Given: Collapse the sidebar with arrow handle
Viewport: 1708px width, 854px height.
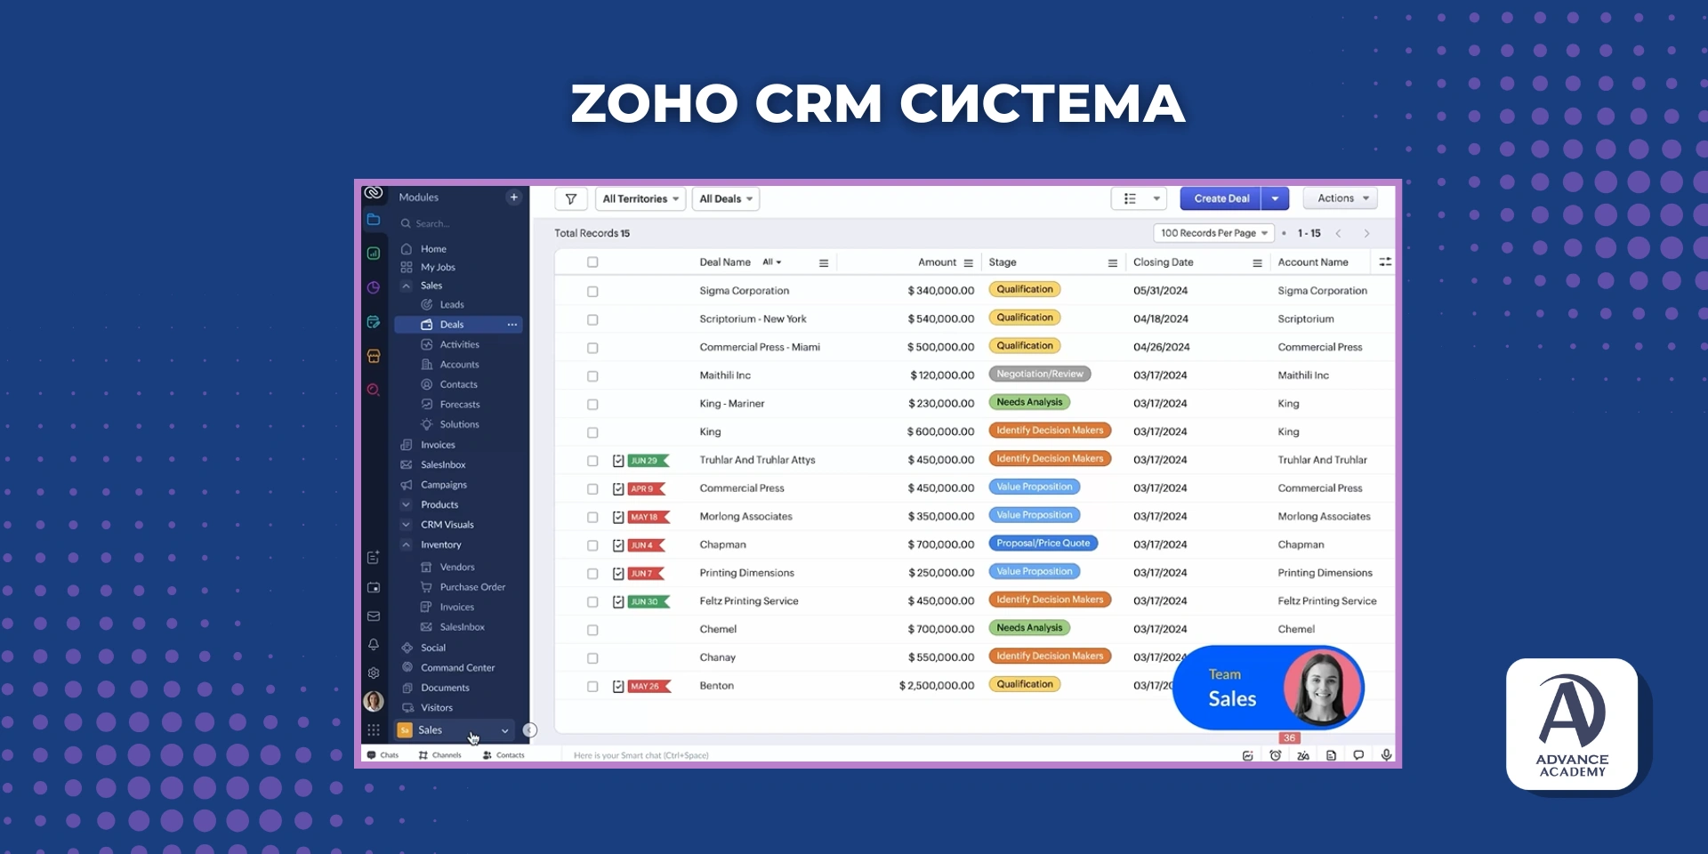Looking at the screenshot, I should coord(530,730).
